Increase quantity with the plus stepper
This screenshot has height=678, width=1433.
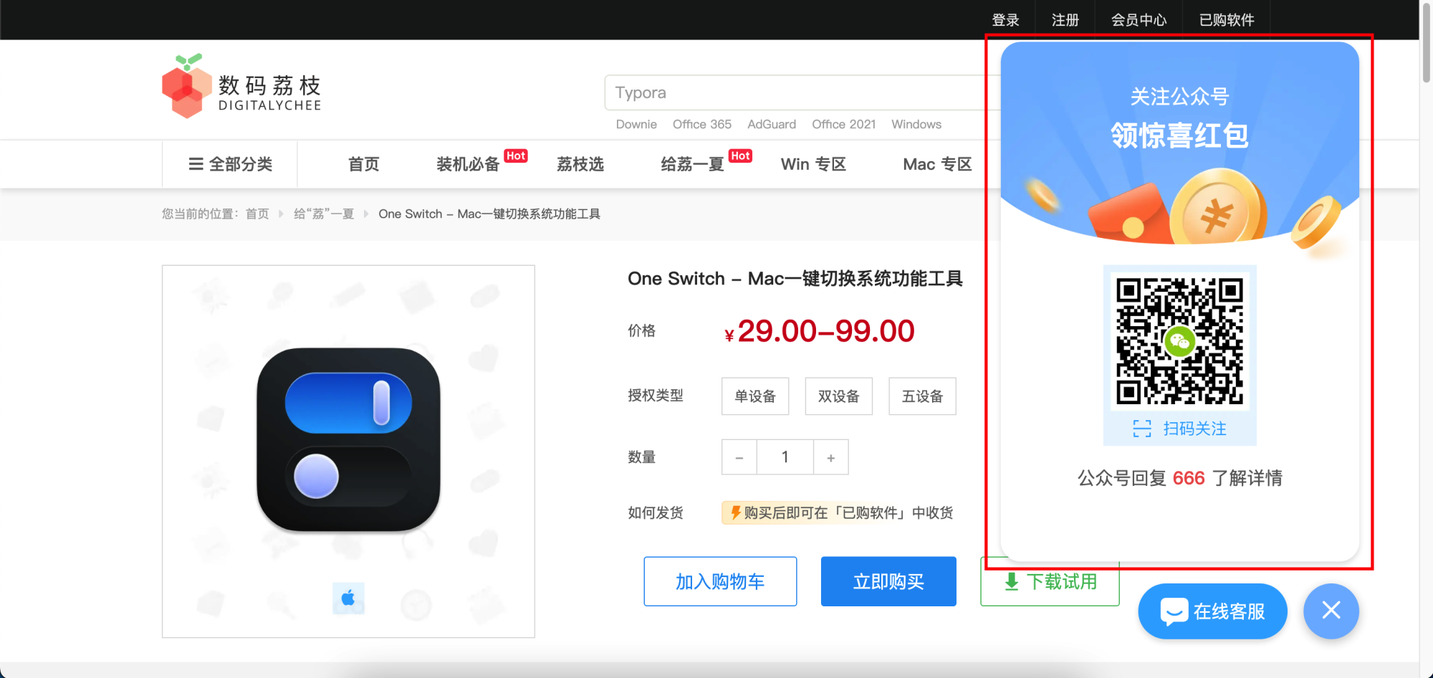[x=830, y=457]
